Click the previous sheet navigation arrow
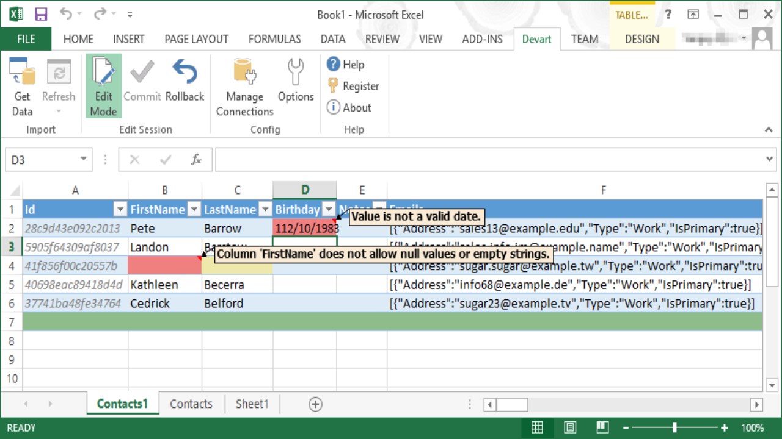 click(x=26, y=404)
